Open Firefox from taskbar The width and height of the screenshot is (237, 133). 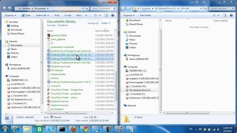74,129
